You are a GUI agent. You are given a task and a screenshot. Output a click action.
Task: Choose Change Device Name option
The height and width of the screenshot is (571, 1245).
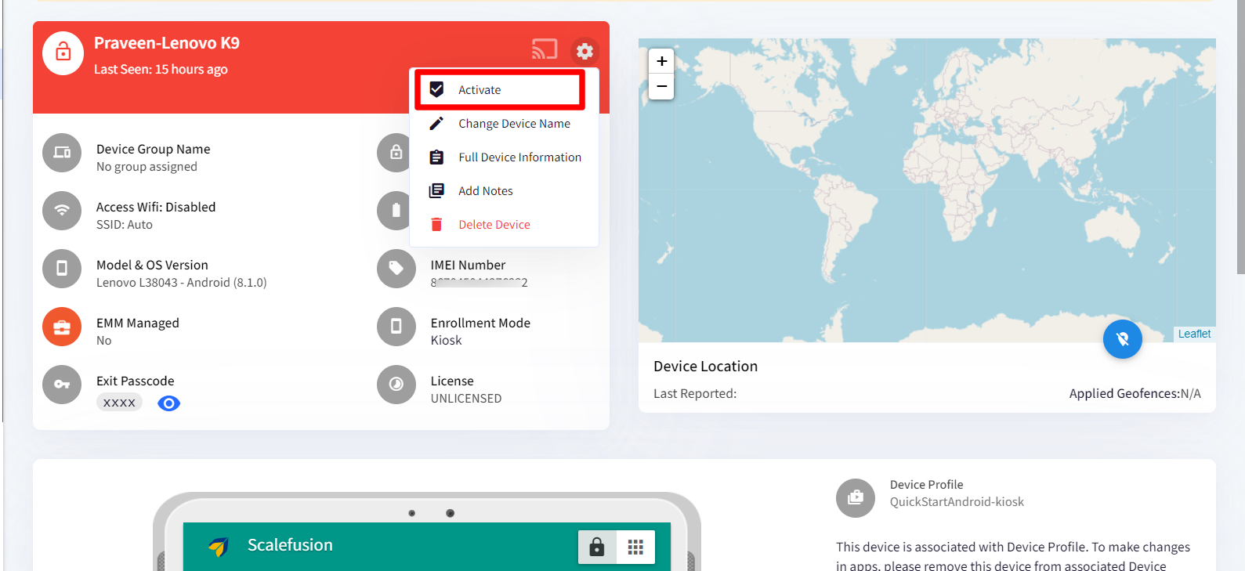pyautogui.click(x=504, y=124)
